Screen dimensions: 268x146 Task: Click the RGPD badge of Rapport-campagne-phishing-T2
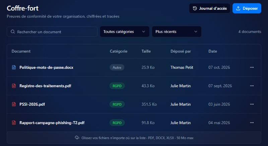pos(117,123)
